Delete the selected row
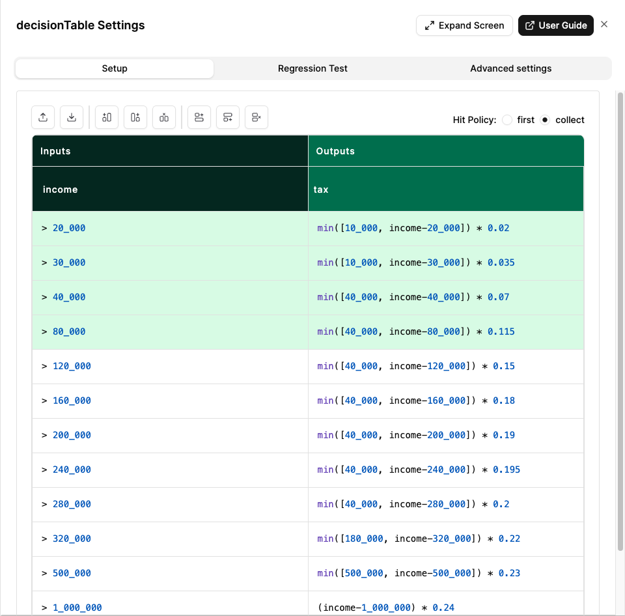This screenshot has width=625, height=616. tap(257, 117)
